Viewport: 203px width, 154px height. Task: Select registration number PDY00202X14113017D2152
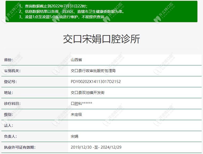click(96, 82)
